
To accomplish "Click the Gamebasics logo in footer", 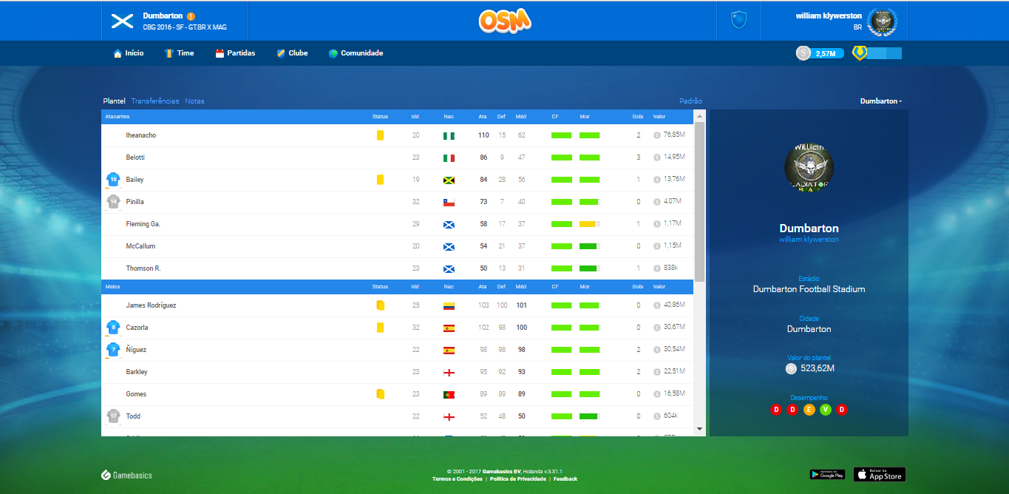I will pos(126,475).
